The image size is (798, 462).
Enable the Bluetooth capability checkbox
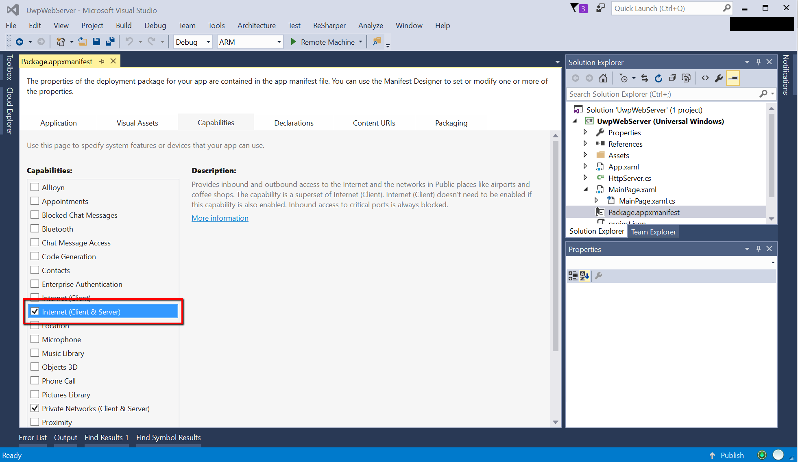[x=35, y=229]
